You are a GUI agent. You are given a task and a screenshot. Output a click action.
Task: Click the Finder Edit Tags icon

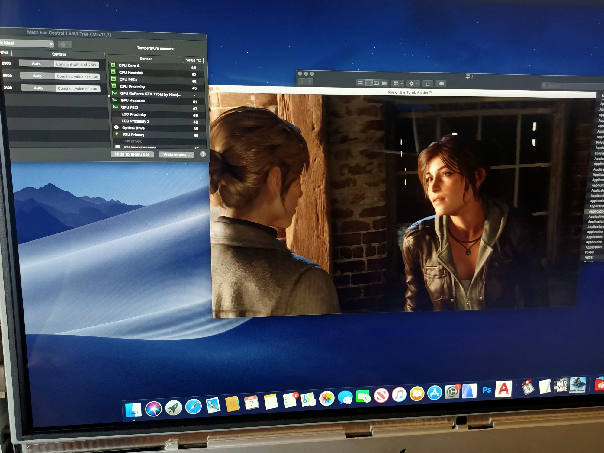tap(441, 84)
